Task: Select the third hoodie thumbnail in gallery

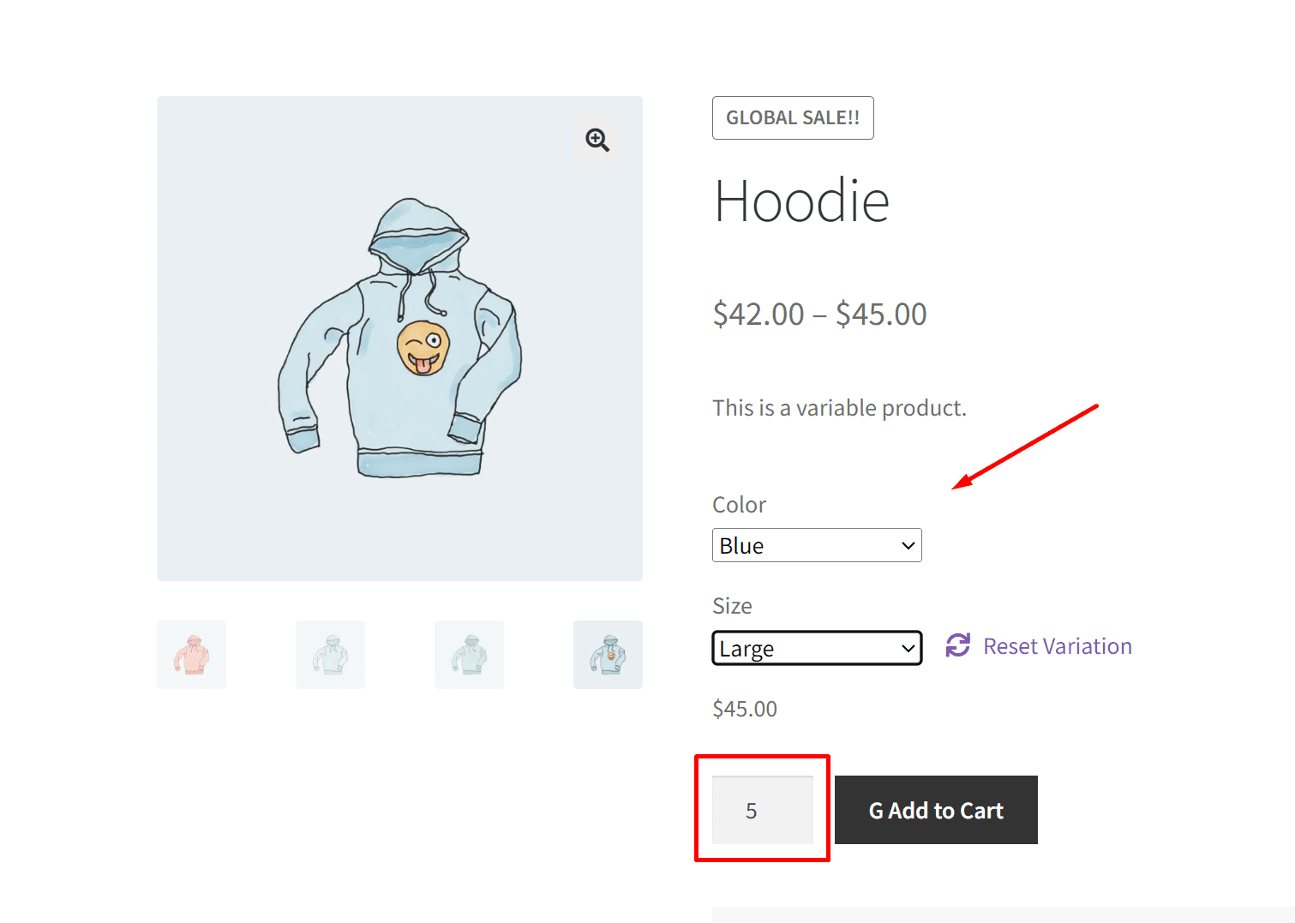Action: [x=469, y=655]
